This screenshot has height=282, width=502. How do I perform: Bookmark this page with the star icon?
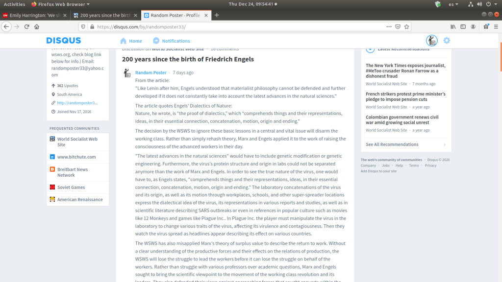point(407,26)
